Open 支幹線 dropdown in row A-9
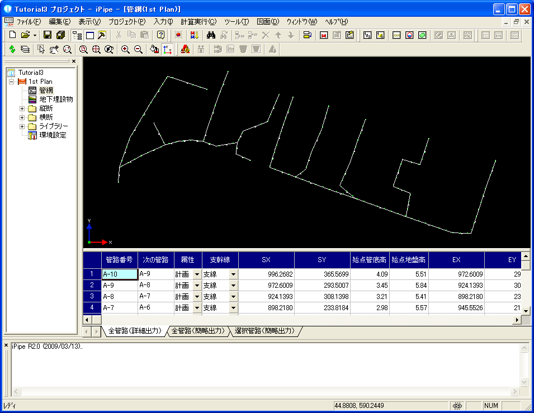 pyautogui.click(x=233, y=285)
